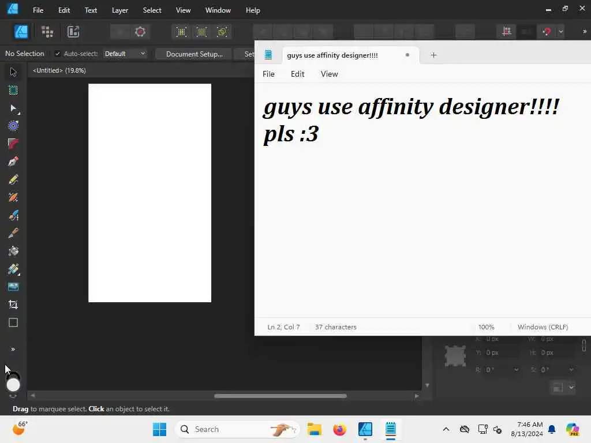Select the Pen tool
Viewport: 591px width, 443px height.
pos(13,162)
